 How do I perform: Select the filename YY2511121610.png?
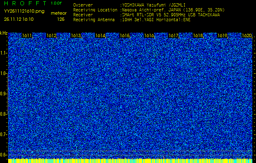click(x=24, y=11)
